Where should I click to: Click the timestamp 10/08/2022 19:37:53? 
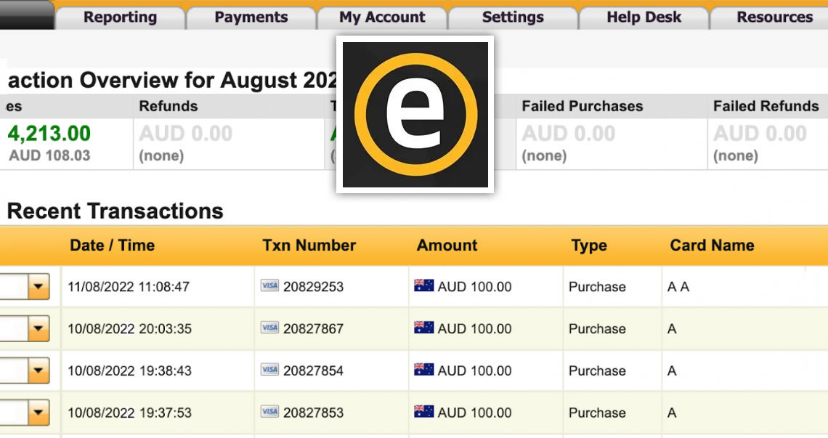pos(129,413)
